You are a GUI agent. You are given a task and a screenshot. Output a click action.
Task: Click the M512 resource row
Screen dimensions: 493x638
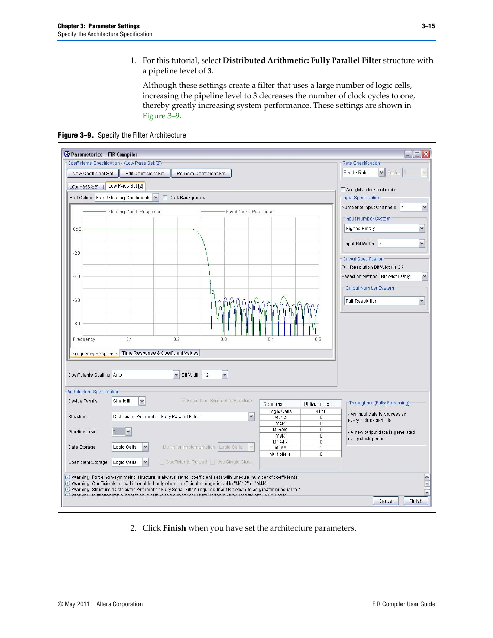click(300, 417)
